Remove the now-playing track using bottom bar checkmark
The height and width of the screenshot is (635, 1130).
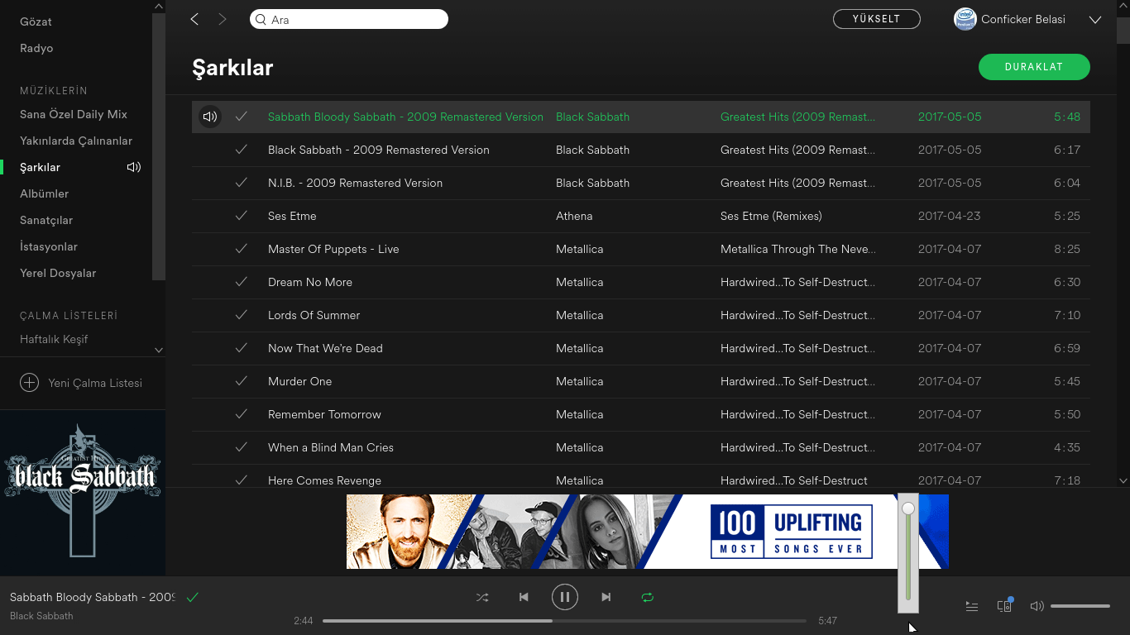193,597
